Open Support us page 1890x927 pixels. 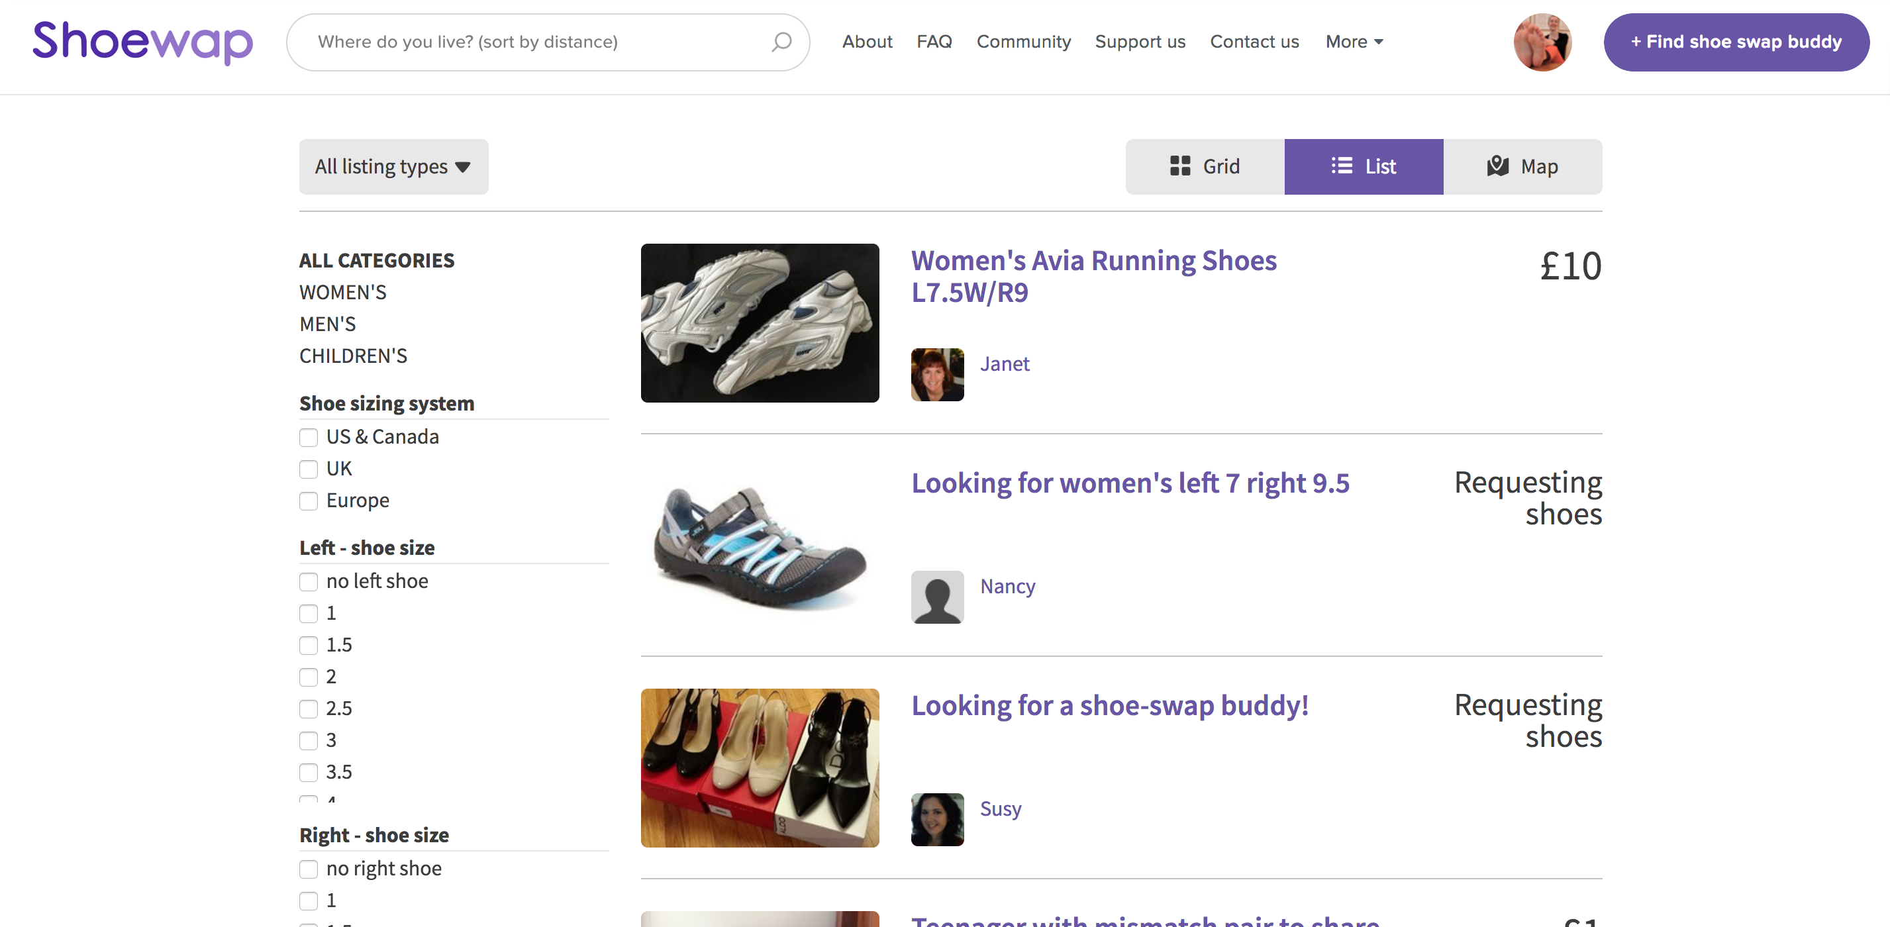(x=1140, y=42)
